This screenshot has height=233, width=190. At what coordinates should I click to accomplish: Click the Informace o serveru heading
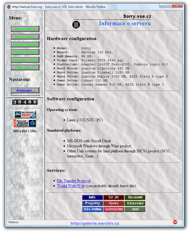(x=125, y=23)
